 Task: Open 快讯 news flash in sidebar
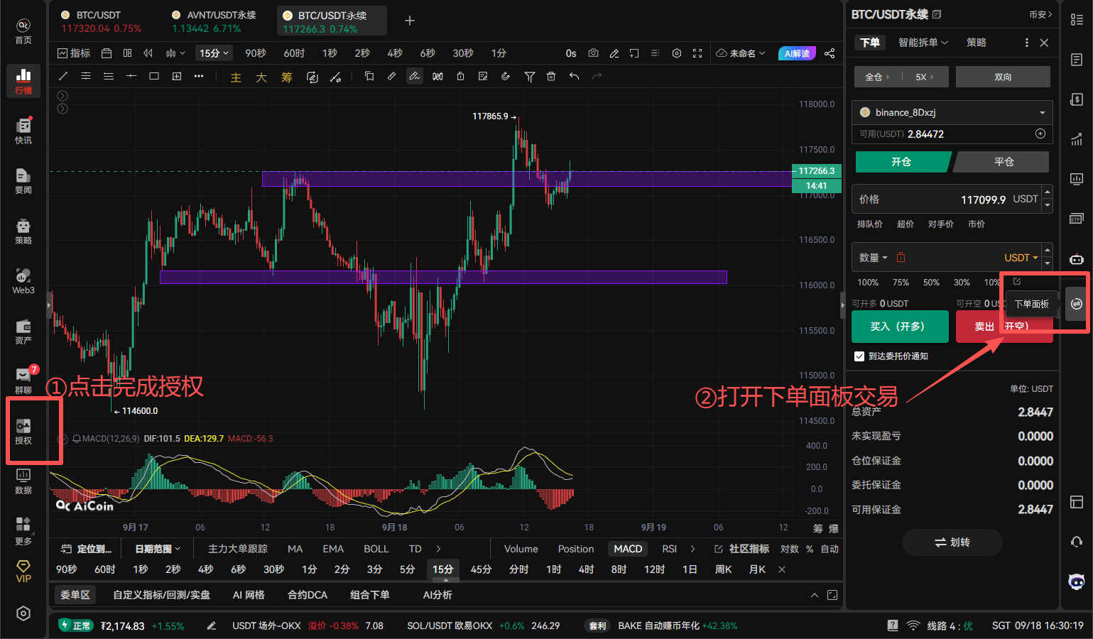click(23, 131)
